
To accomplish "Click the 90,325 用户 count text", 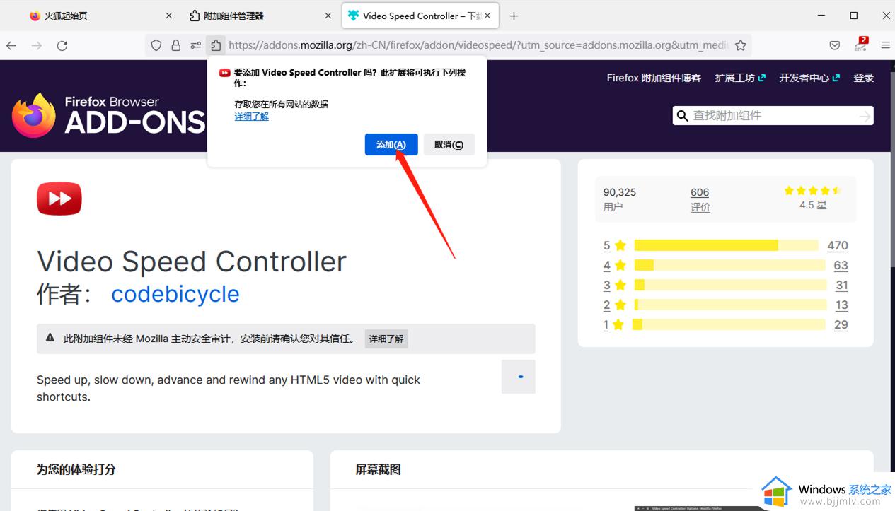I will pyautogui.click(x=620, y=199).
